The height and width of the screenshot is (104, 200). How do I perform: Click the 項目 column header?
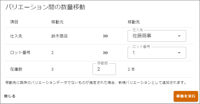pyautogui.click(x=14, y=22)
